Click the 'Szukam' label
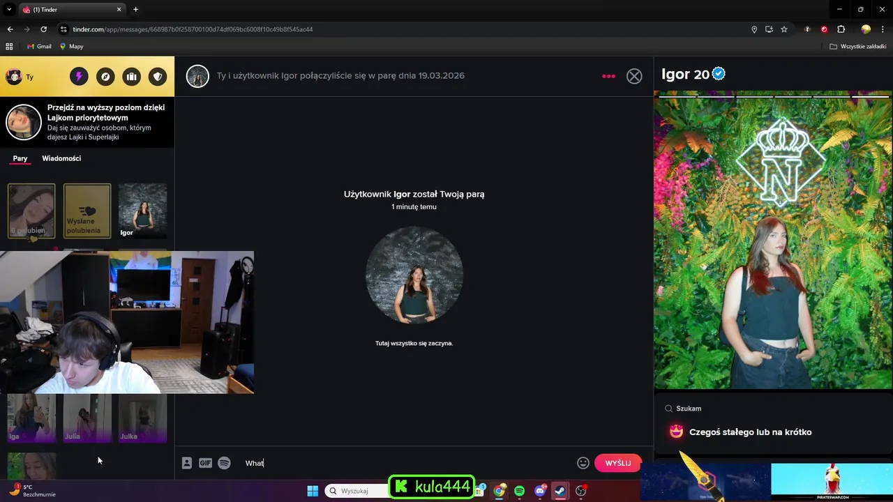 pyautogui.click(x=689, y=409)
